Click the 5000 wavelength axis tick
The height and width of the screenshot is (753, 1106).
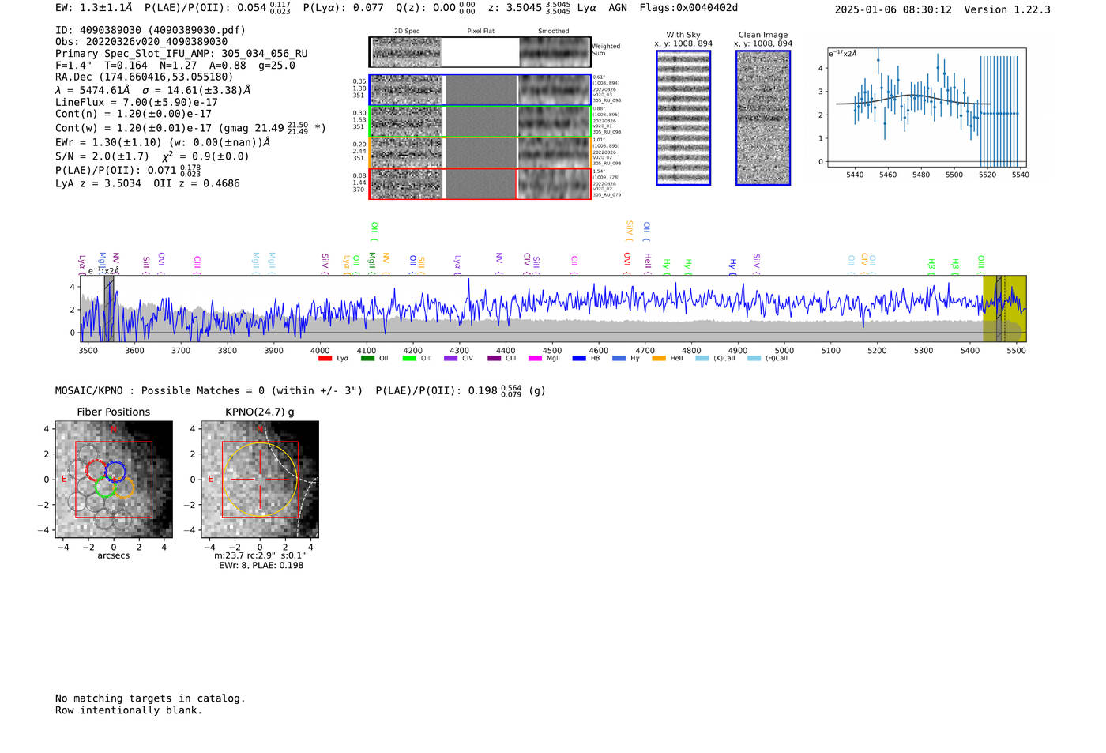tap(784, 351)
